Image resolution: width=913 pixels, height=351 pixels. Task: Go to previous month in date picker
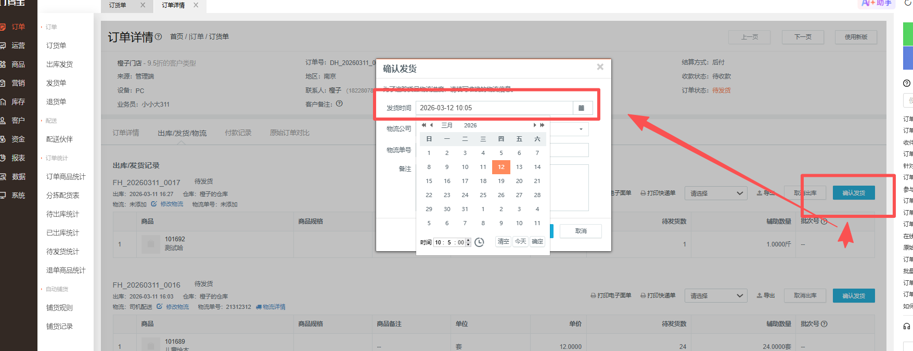click(431, 125)
